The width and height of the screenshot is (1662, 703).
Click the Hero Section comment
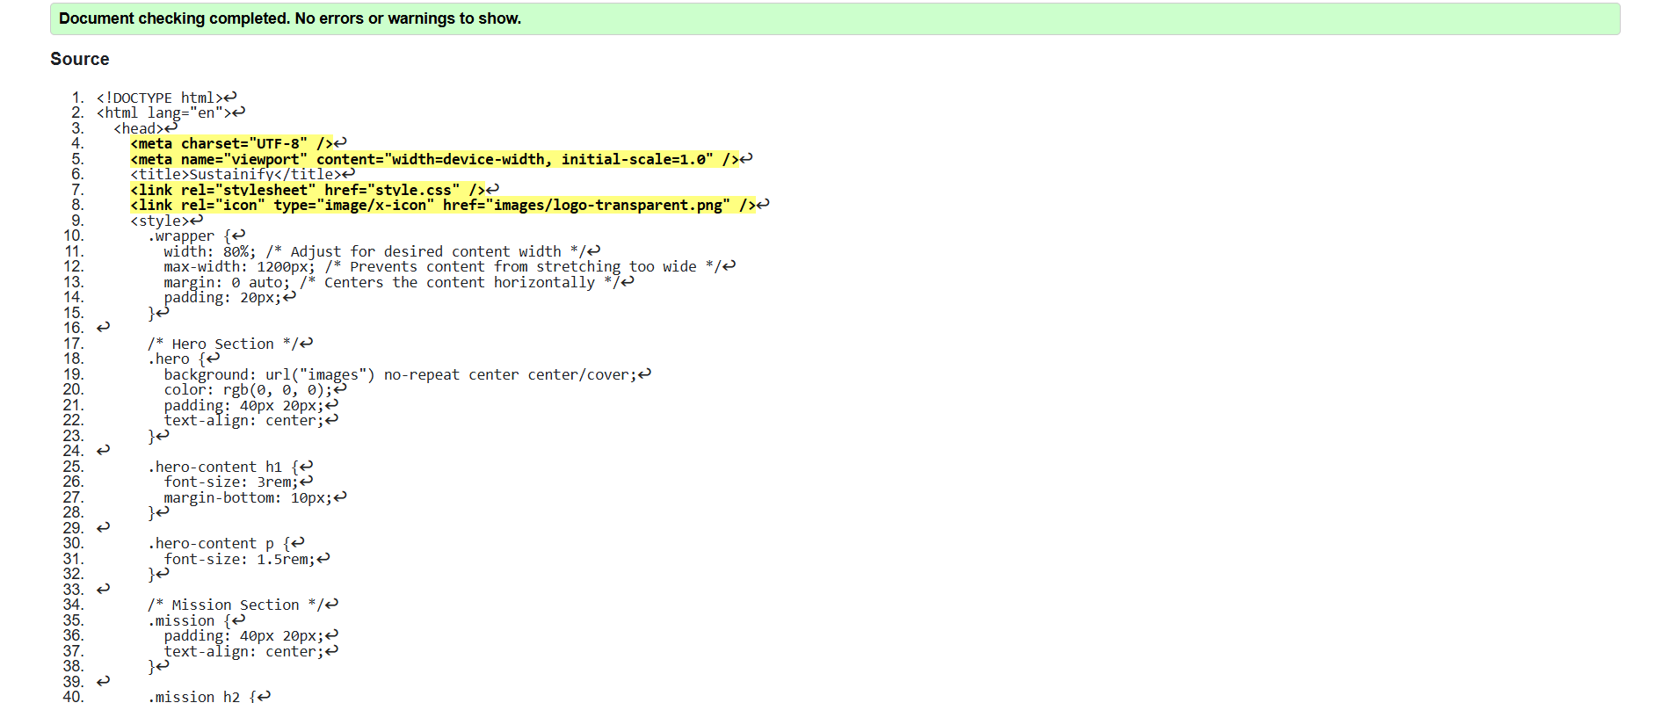(230, 344)
